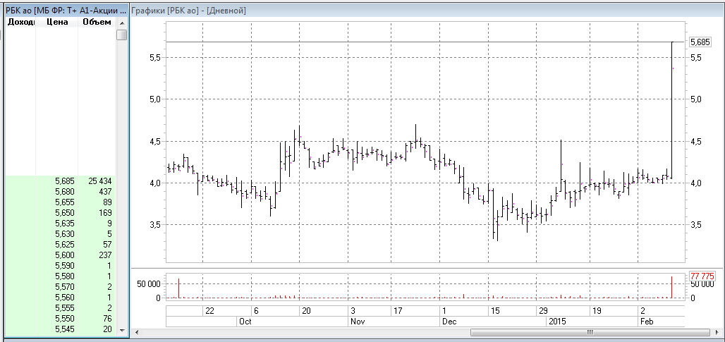725x342 pixels.
Task: Click the order book scroll-up arrow
Action: tap(122, 23)
